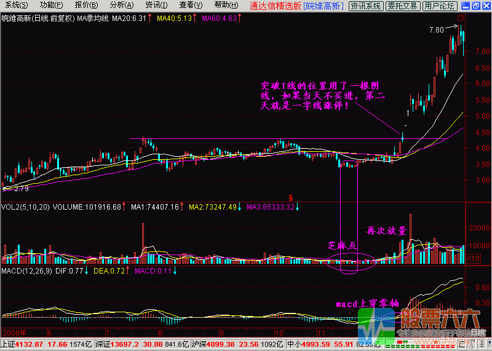Click the MA1:74407.16 volume average
Image resolution: width=492 pixels, height=351 pixels.
pos(155,207)
